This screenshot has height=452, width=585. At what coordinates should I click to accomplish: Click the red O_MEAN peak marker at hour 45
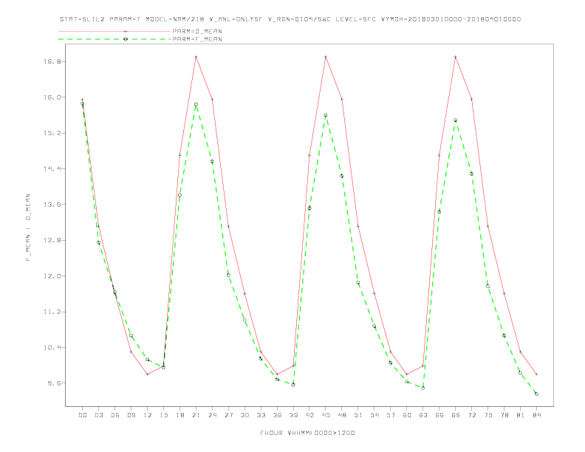(326, 57)
